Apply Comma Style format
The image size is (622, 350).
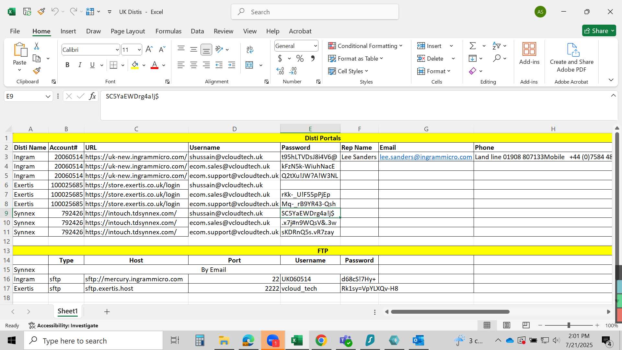[313, 59]
